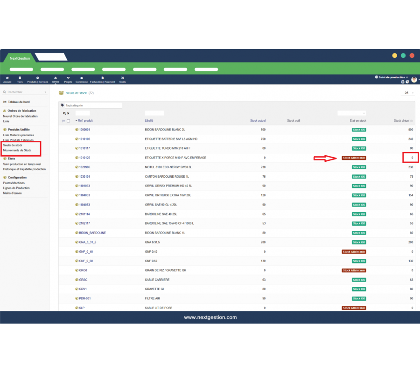Screen dimensions: 420x373
Task: Click the search magnifier icon in filter row
Action: 64,113
